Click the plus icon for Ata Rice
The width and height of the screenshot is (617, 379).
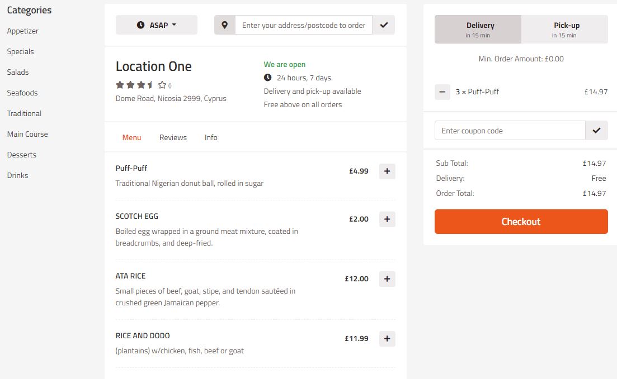[x=387, y=279]
